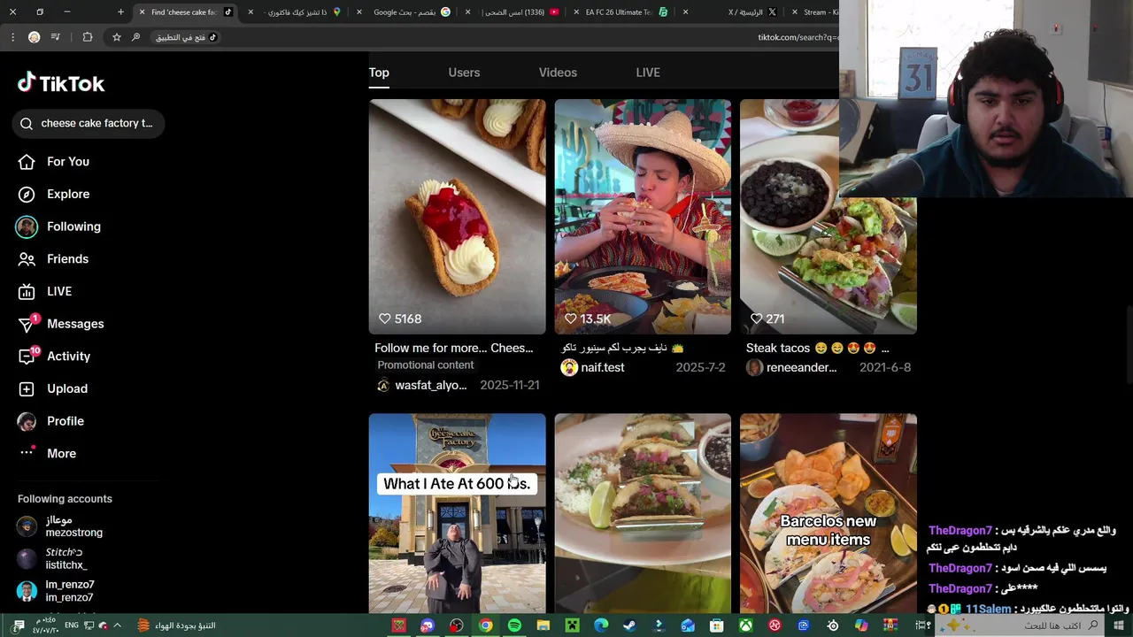Open Microsoft Edge from the taskbar

(601, 625)
